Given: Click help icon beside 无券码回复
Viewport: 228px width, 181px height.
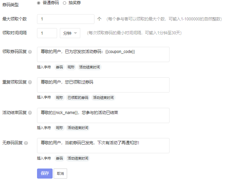Looking at the screenshot, I should tap(26, 143).
